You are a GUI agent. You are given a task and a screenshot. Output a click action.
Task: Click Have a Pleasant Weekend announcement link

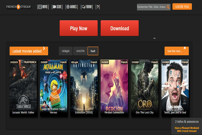click(187, 130)
